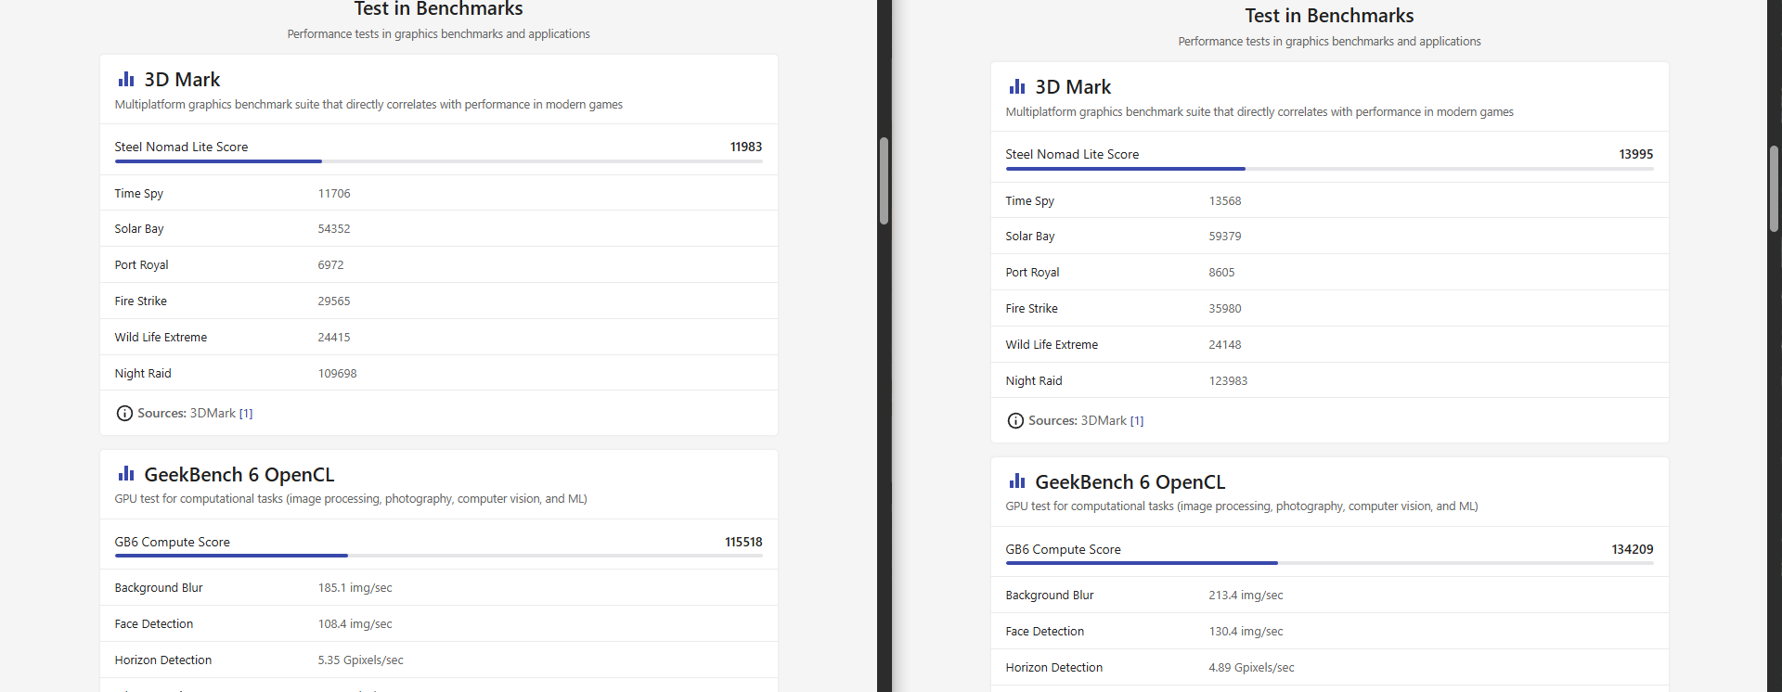Image resolution: width=1782 pixels, height=692 pixels.
Task: Click the right pane's vertical scrollbar thumb
Action: click(1775, 188)
